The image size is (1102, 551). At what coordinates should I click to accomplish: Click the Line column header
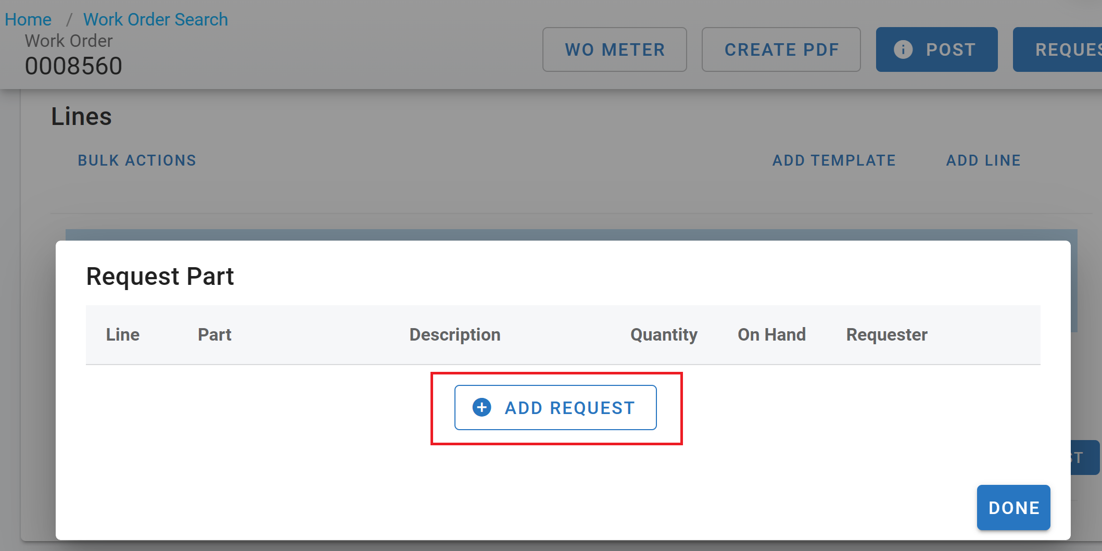(122, 335)
